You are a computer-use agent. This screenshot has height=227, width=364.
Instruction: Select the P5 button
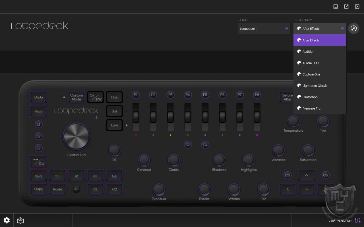205,95
